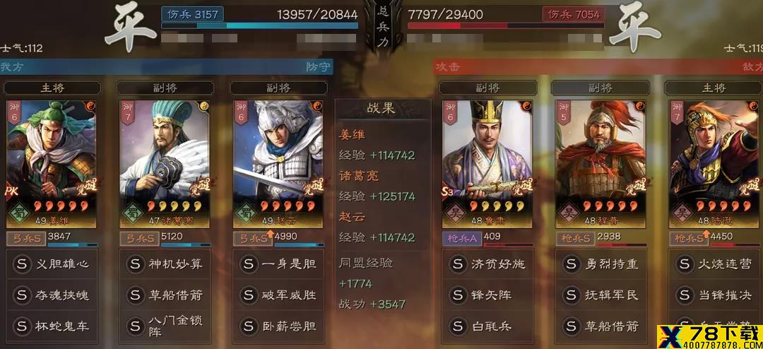
Task: Click the S rank icon beside 义胆雄心
Action: (x=22, y=264)
